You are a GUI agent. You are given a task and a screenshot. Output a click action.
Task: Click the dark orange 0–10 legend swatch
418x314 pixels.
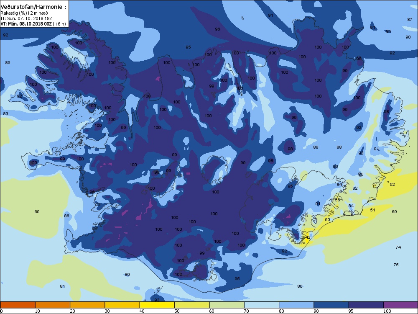coord(18,305)
